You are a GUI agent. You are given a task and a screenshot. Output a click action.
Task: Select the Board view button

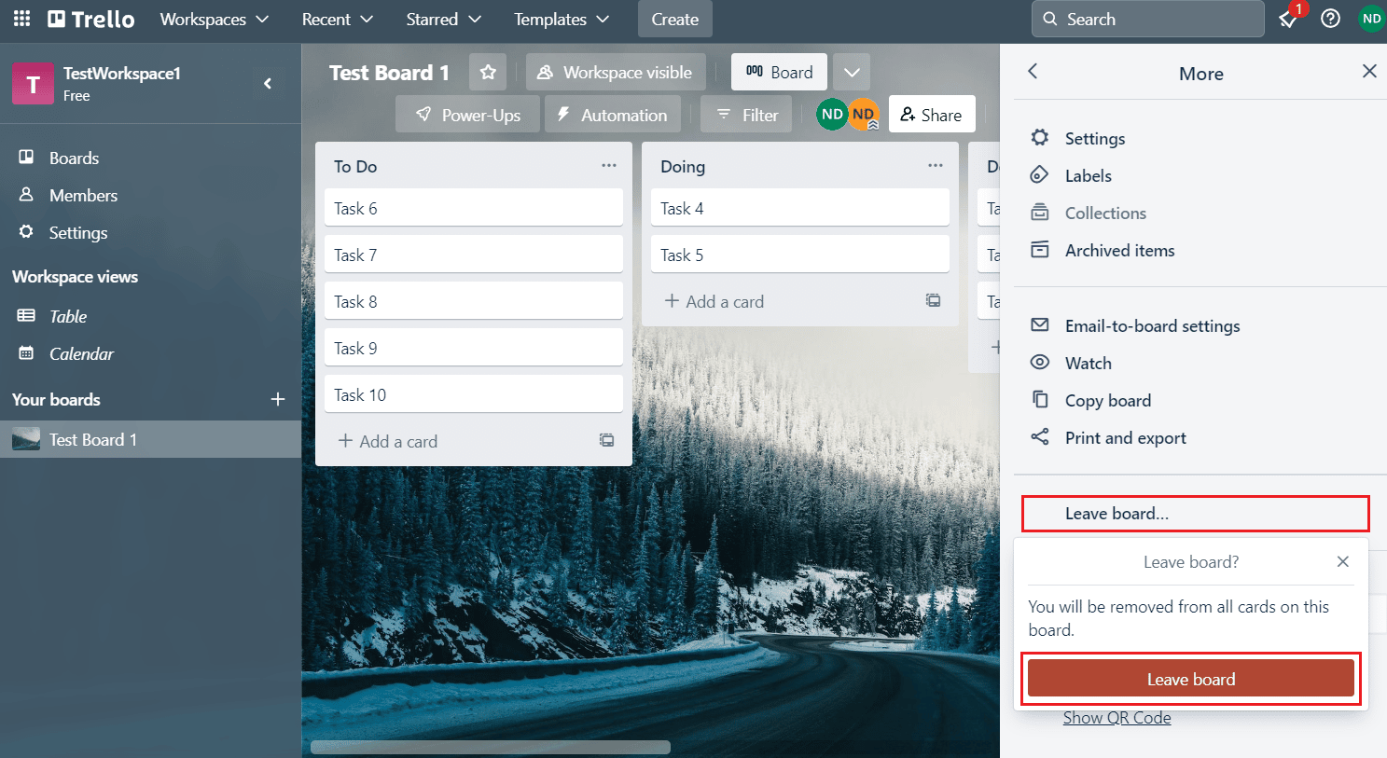pos(779,72)
